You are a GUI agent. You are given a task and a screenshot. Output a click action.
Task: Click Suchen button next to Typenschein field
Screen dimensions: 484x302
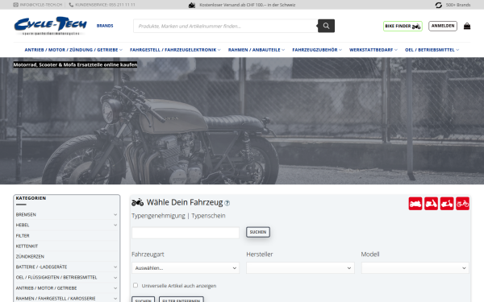tap(258, 232)
